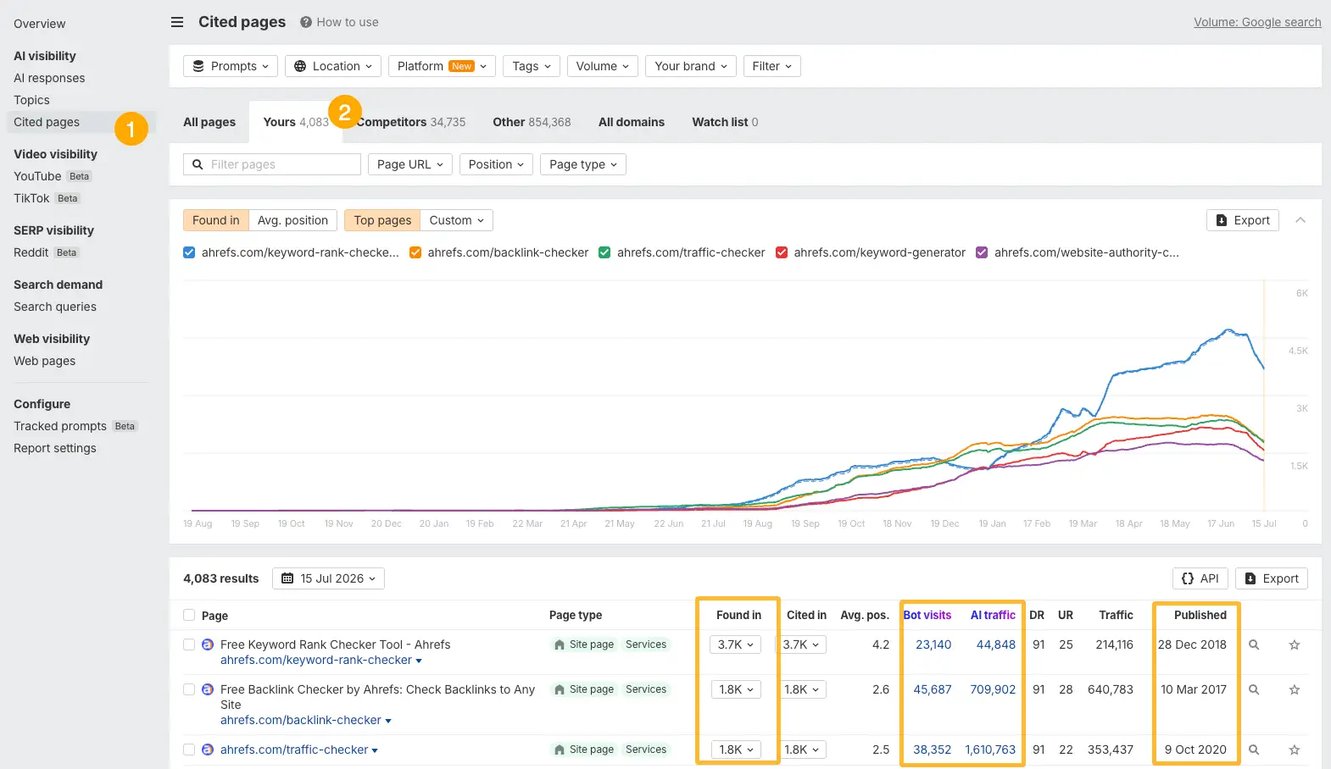Star the keyword-rank-checker row
The image size is (1331, 769).
click(x=1295, y=645)
